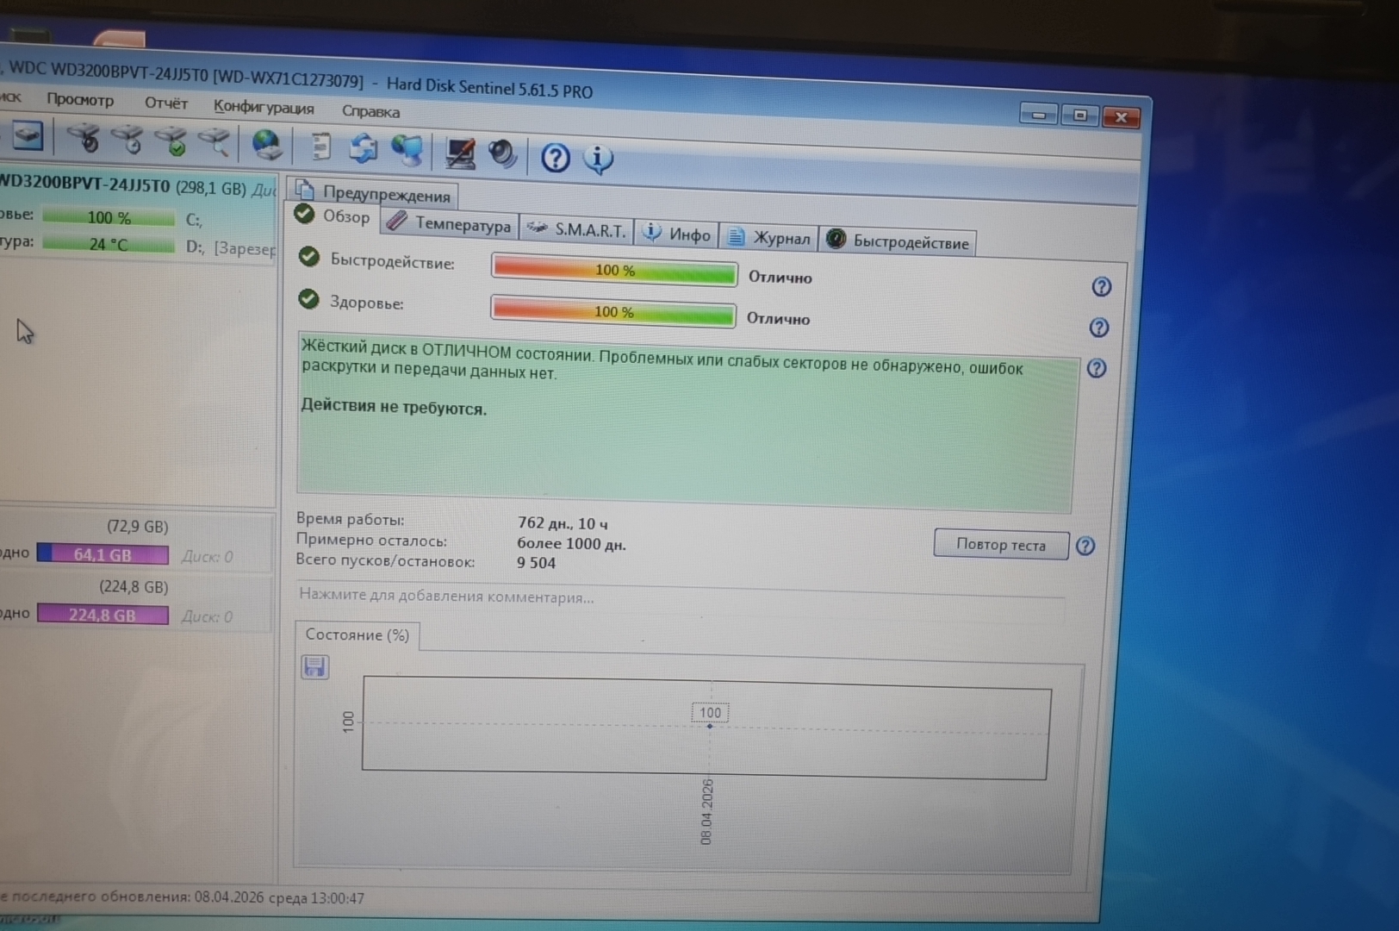Open help via the question mark toolbar icon
Screen dimensions: 1399x931
(x=555, y=158)
